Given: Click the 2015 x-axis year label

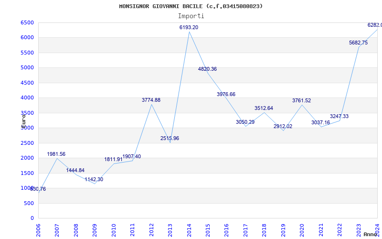Looking at the screenshot, I should point(208,230).
